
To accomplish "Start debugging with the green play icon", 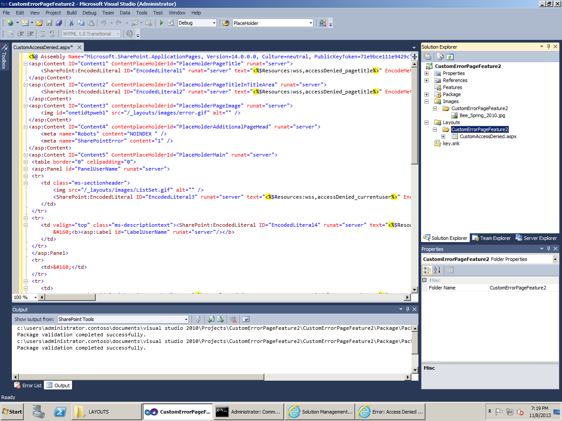I will pyautogui.click(x=161, y=23).
